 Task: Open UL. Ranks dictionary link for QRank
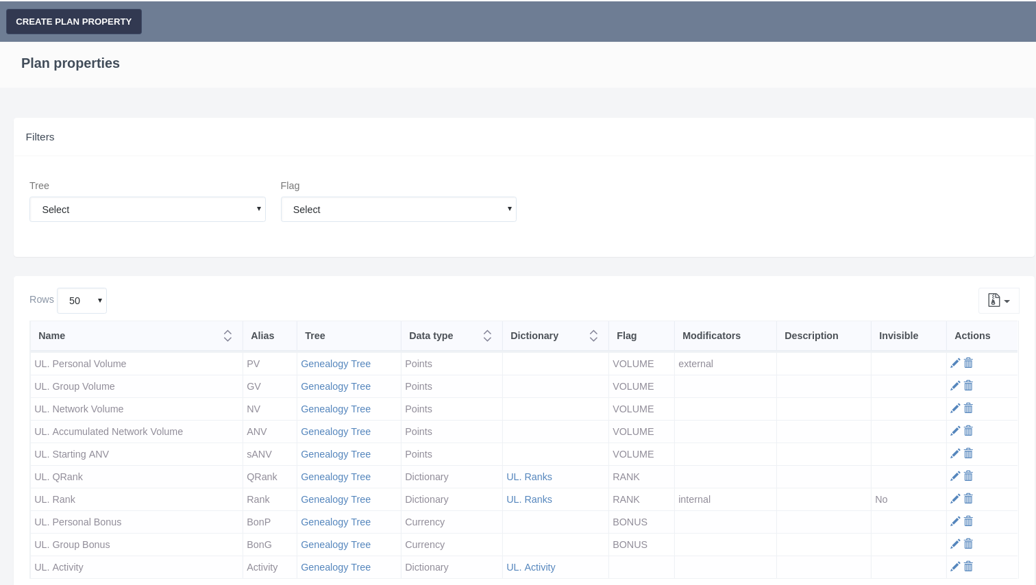(x=529, y=477)
